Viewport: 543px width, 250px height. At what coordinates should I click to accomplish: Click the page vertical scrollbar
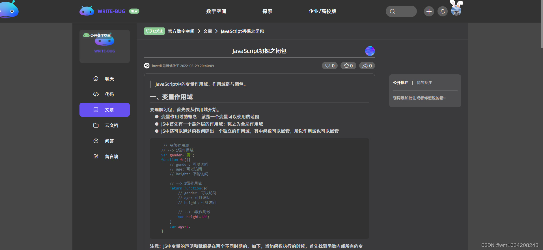click(x=542, y=24)
